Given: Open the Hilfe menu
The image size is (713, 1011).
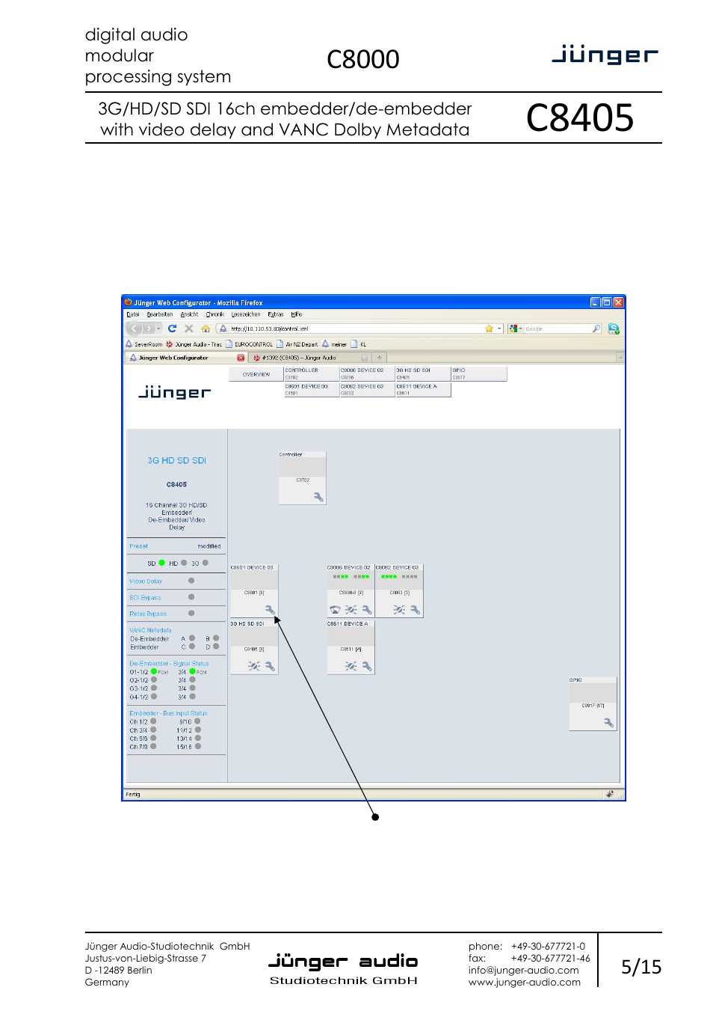Looking at the screenshot, I should (x=297, y=314).
